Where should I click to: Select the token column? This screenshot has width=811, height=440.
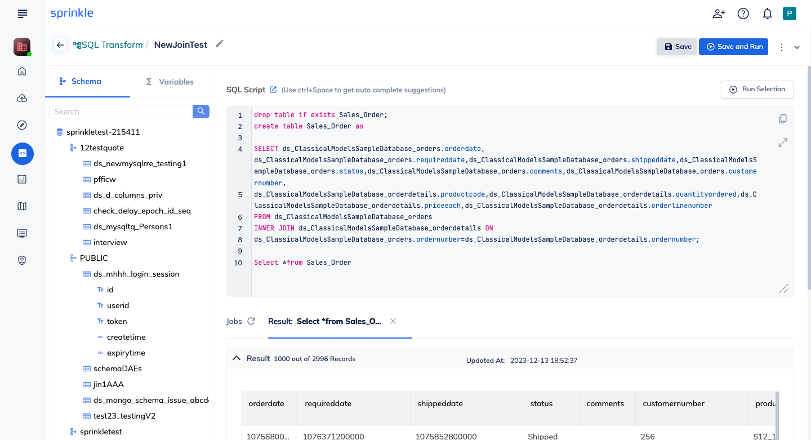point(117,321)
